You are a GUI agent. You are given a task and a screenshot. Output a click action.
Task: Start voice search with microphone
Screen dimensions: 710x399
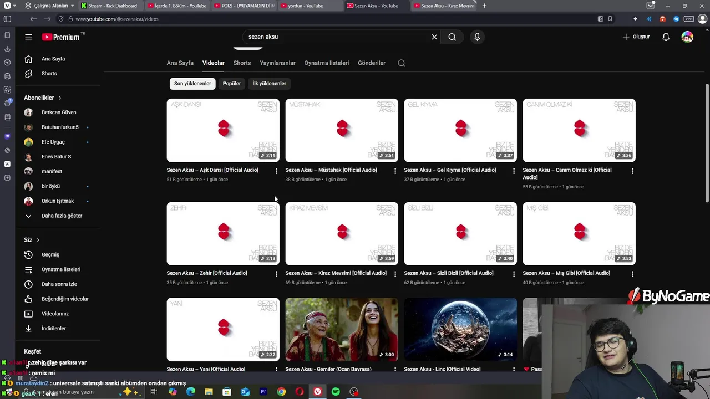477,37
